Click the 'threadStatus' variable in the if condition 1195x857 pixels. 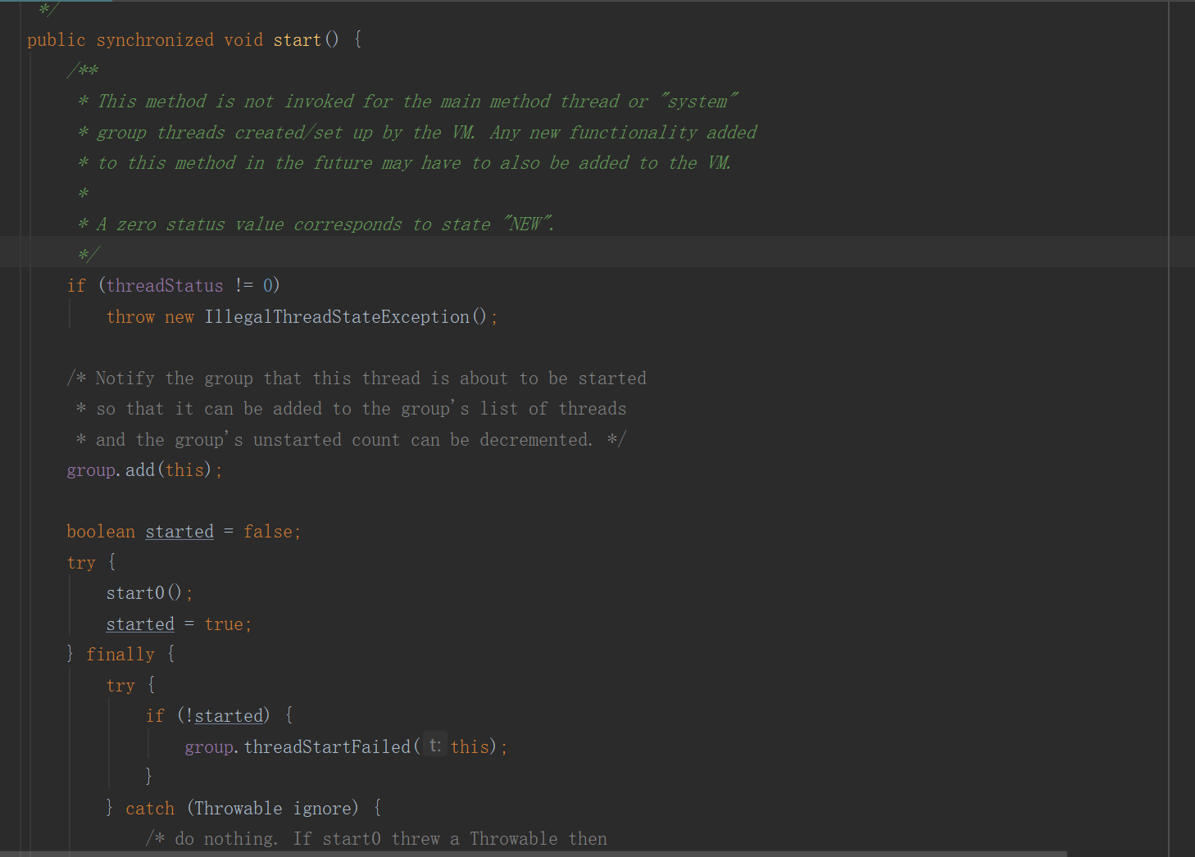(x=165, y=285)
